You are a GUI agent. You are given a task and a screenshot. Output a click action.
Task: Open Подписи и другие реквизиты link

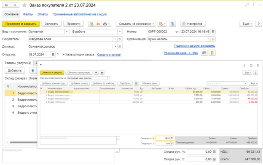(195, 46)
